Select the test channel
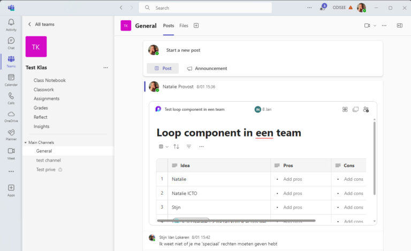The height and width of the screenshot is (251, 411). 48,160
